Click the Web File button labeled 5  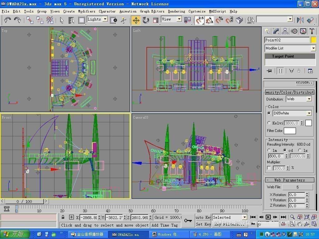[298, 187]
